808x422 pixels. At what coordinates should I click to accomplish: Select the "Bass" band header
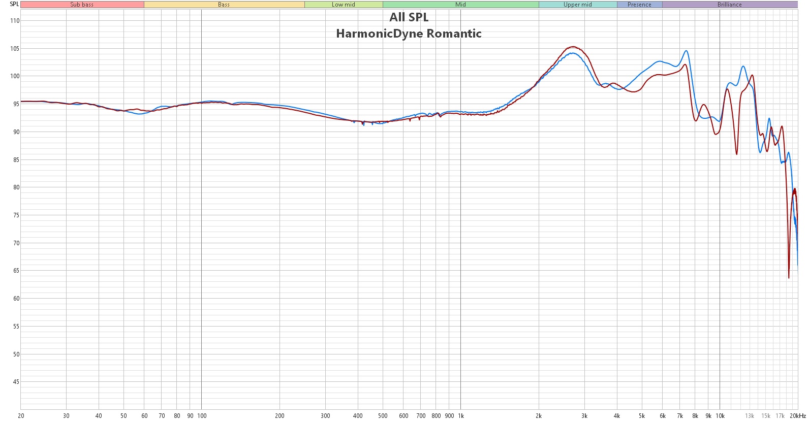pos(224,5)
